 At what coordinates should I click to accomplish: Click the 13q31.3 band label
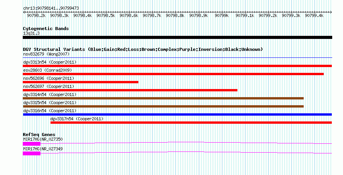[31, 33]
